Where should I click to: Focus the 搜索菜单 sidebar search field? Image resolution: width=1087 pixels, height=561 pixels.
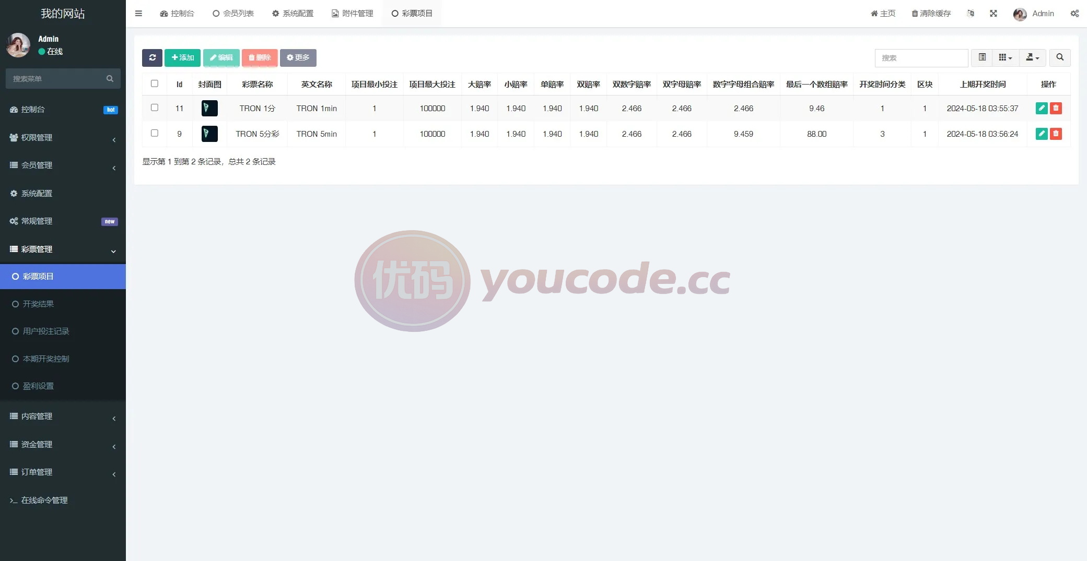(56, 79)
